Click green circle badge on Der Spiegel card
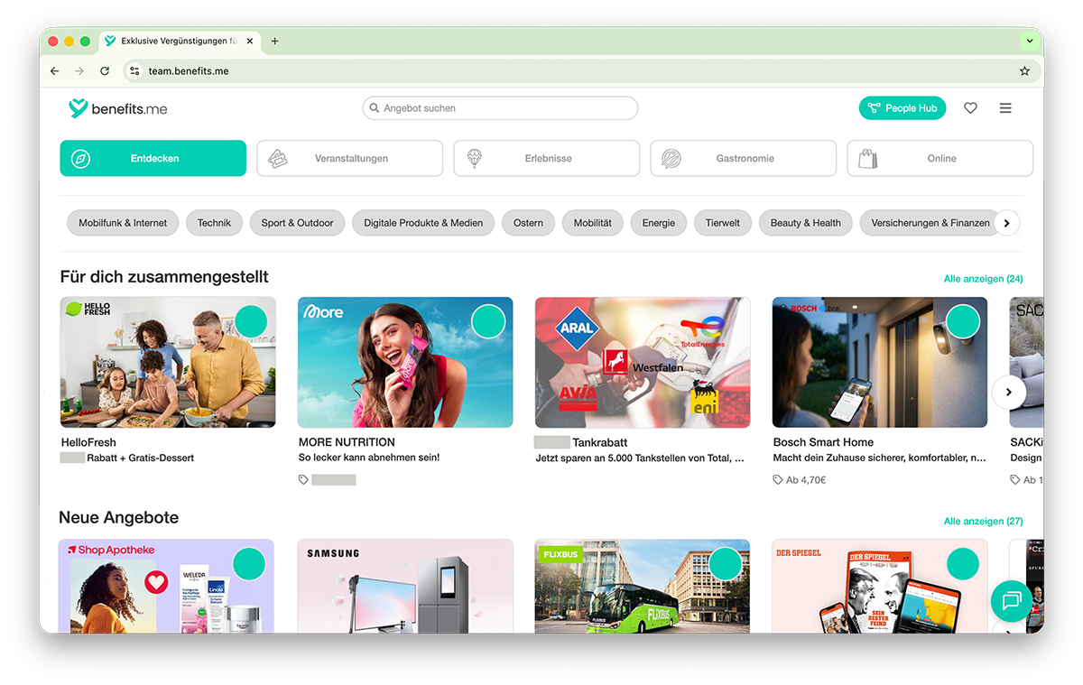Image resolution: width=1083 pixels, height=685 pixels. point(963,564)
